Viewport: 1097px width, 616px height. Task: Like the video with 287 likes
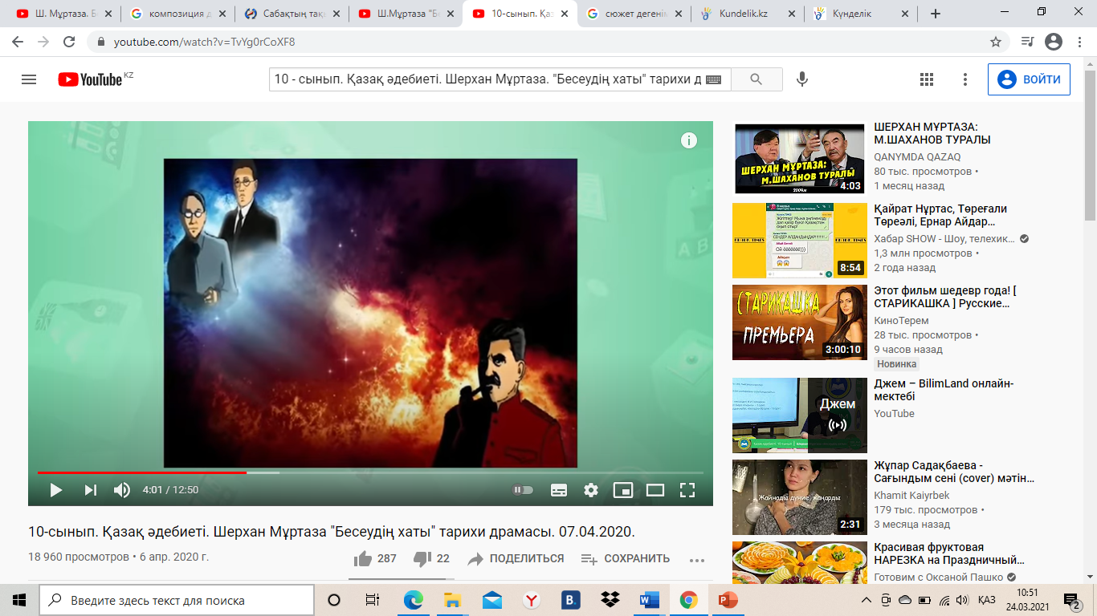coord(375,558)
